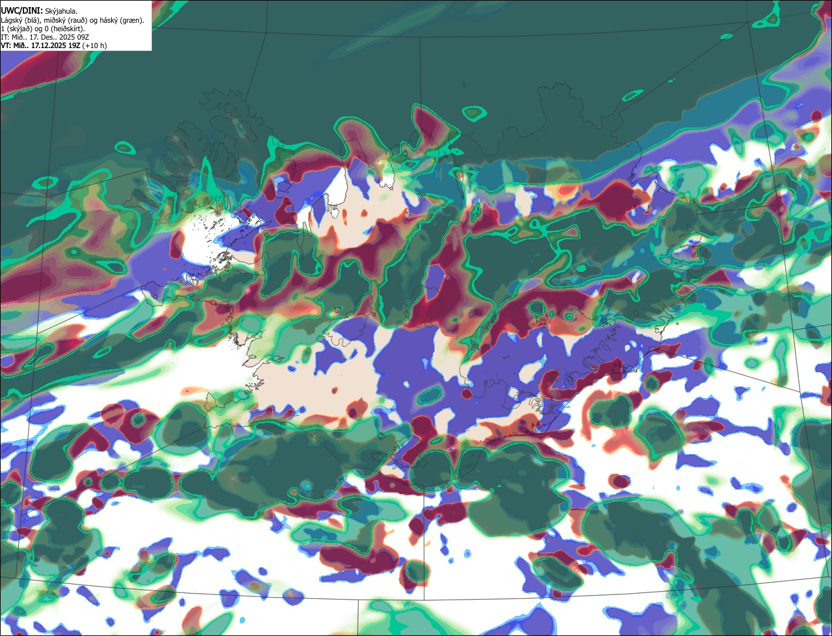Click the 'UWC/DINI: Skýjahula.' title line
832x636 pixels.
[40, 10]
